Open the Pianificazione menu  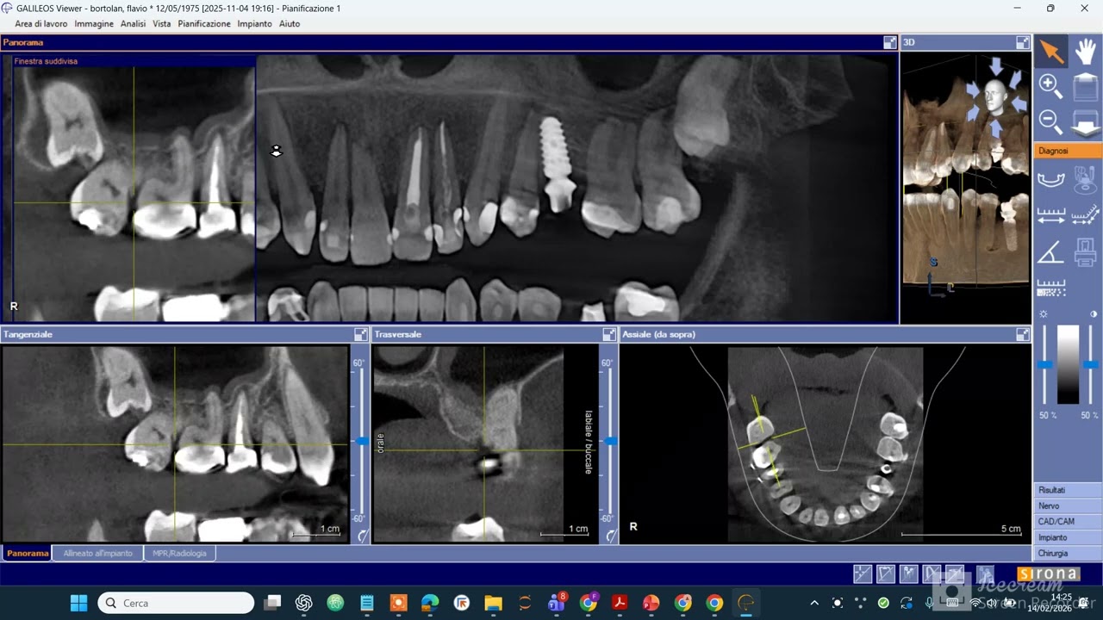click(x=204, y=24)
